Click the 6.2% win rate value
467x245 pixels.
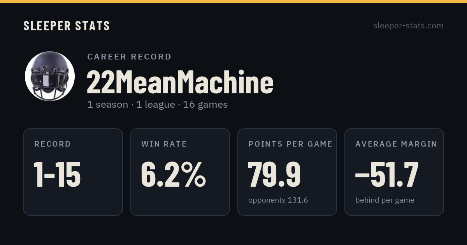(x=173, y=175)
